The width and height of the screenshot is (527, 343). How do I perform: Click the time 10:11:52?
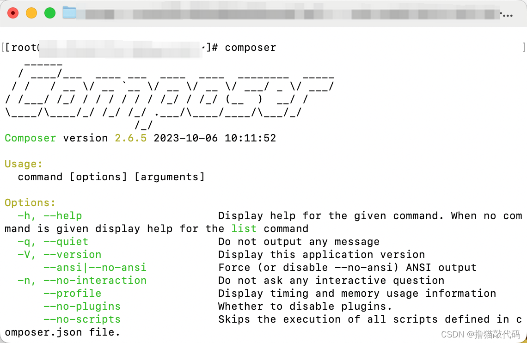(251, 138)
